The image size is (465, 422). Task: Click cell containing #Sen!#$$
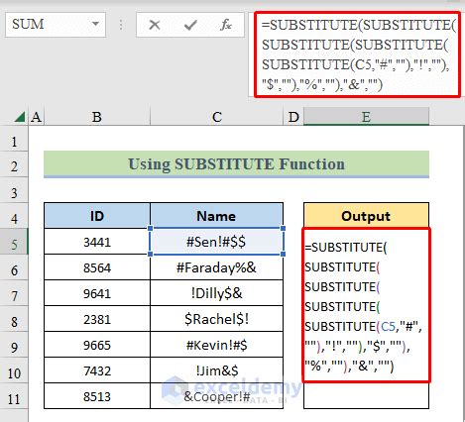pos(216,242)
